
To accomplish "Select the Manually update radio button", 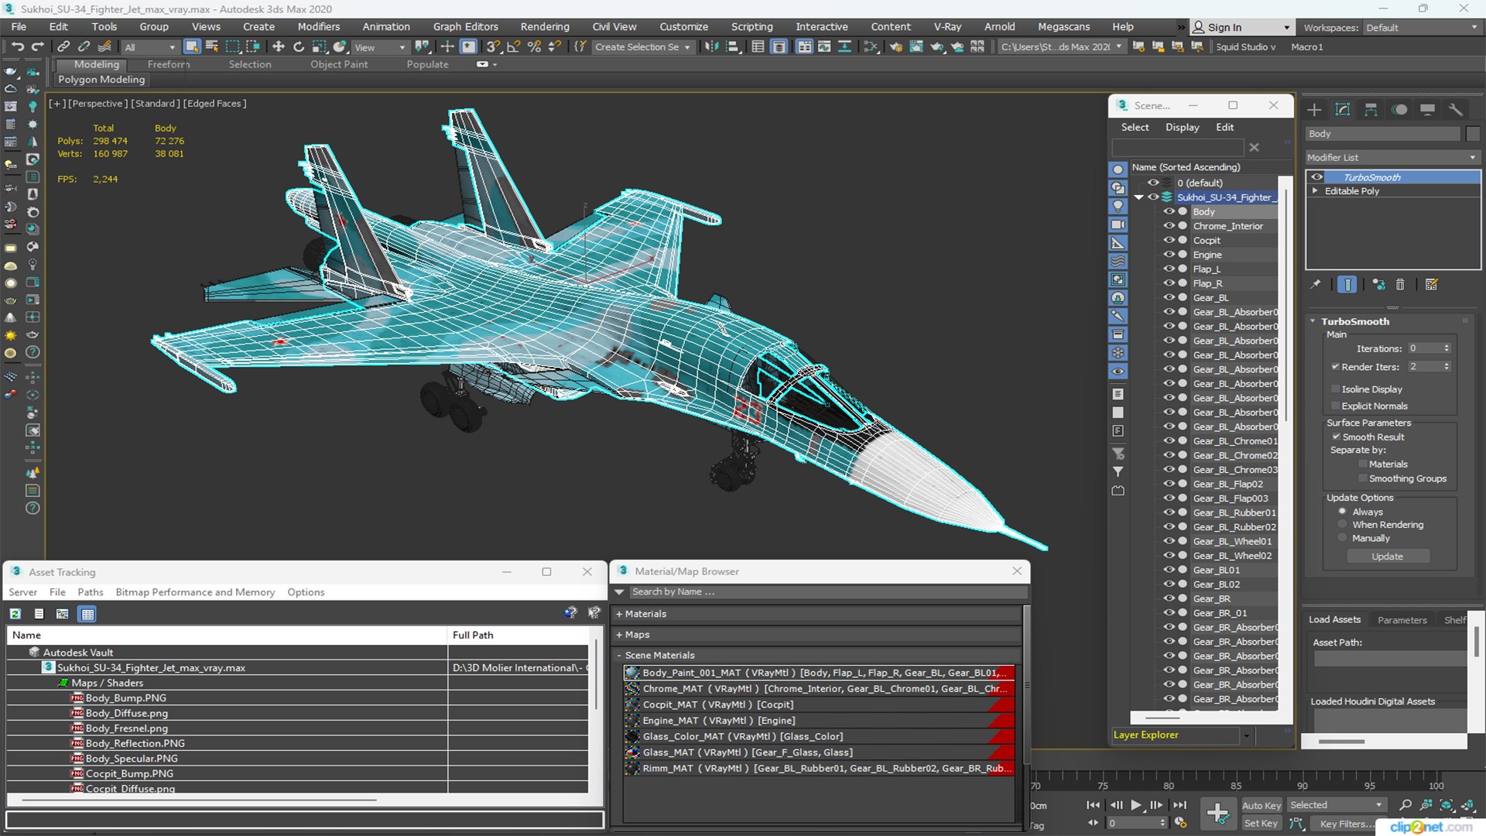I will (x=1342, y=538).
